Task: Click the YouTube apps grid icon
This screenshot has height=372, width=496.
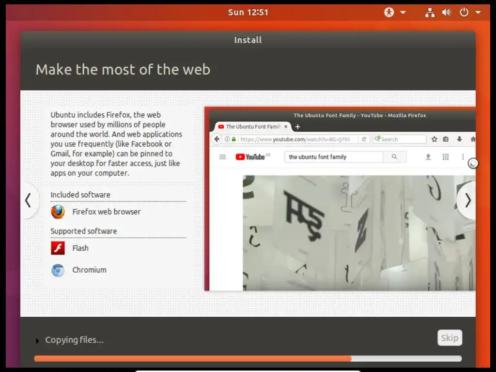Action: pos(446,157)
